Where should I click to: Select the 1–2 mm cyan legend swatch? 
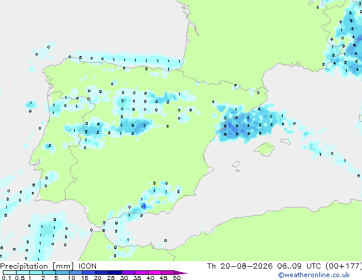36,273
